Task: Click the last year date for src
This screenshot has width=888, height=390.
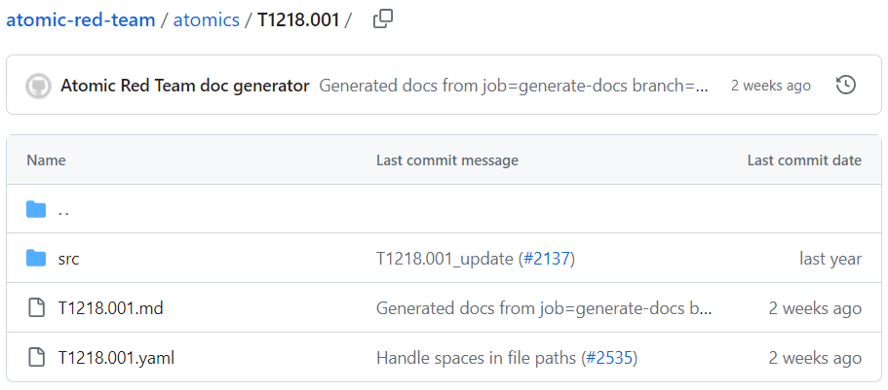Action: point(830,259)
